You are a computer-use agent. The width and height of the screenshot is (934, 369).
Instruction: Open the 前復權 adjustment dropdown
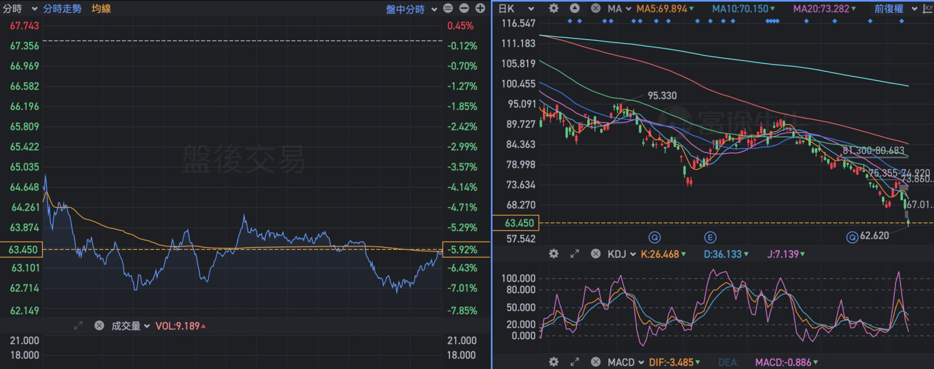(895, 9)
